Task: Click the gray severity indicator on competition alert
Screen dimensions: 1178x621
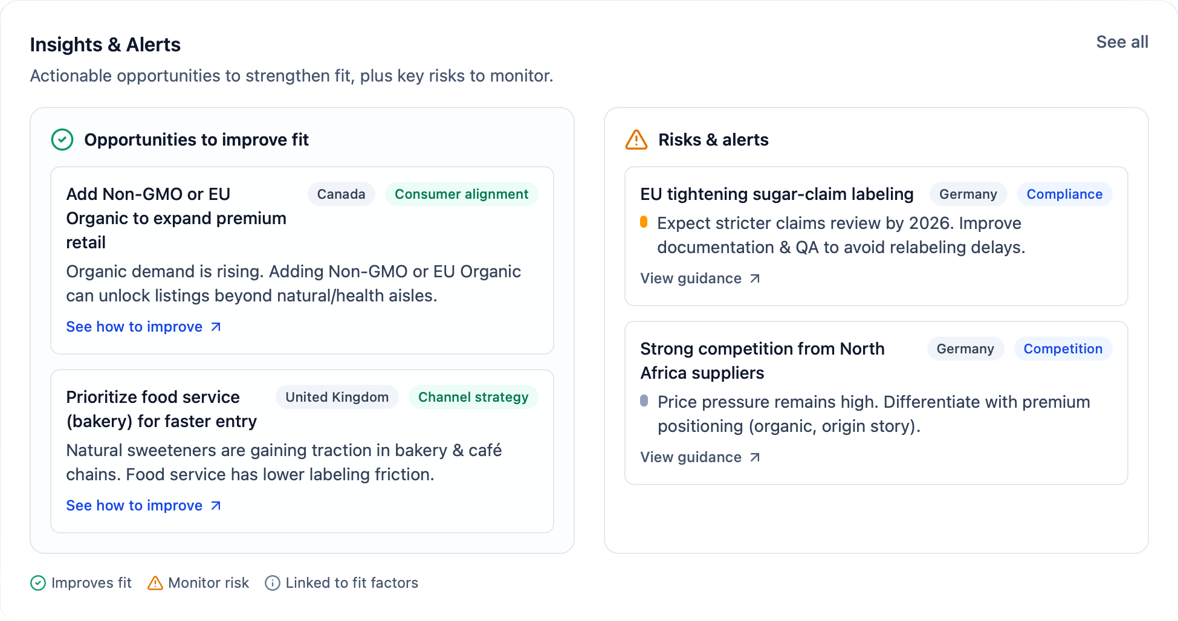Action: pyautogui.click(x=644, y=401)
